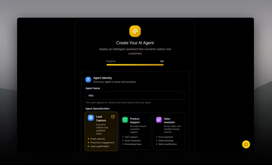
Task: Click the purple Sales Assistant rocket icon
Action: [159, 120]
